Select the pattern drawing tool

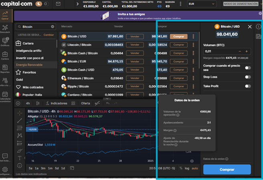point(20,136)
